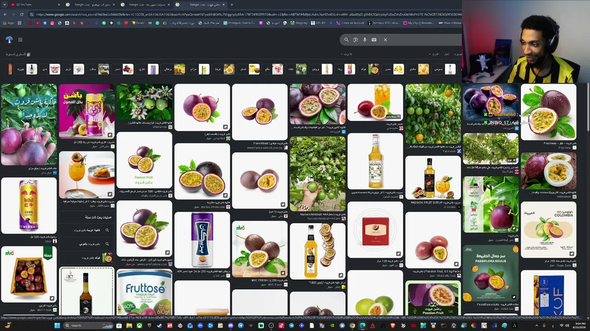Open the My Clips Streamlabs bookmark
590x331 pixels.
click(x=419, y=23)
